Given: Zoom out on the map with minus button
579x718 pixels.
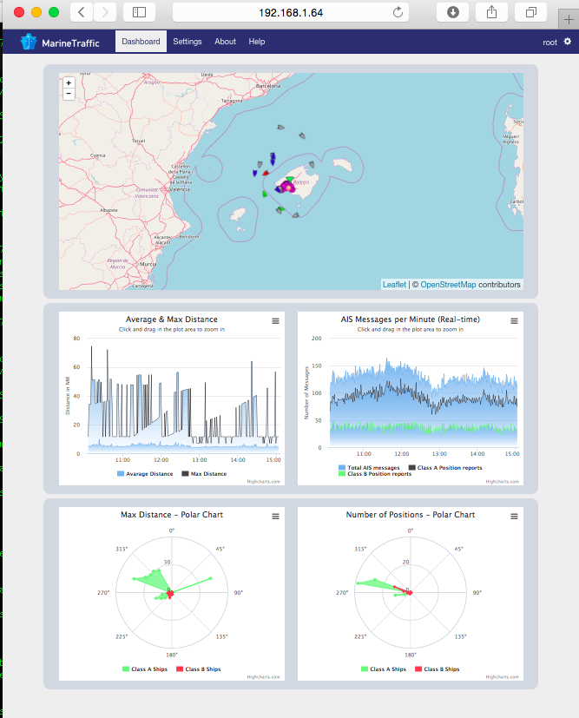Looking at the screenshot, I should coord(69,94).
